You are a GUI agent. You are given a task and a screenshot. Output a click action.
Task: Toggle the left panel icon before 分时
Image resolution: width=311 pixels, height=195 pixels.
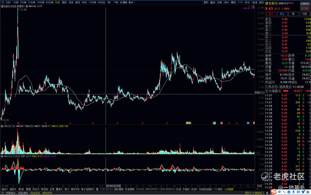point(3,2)
